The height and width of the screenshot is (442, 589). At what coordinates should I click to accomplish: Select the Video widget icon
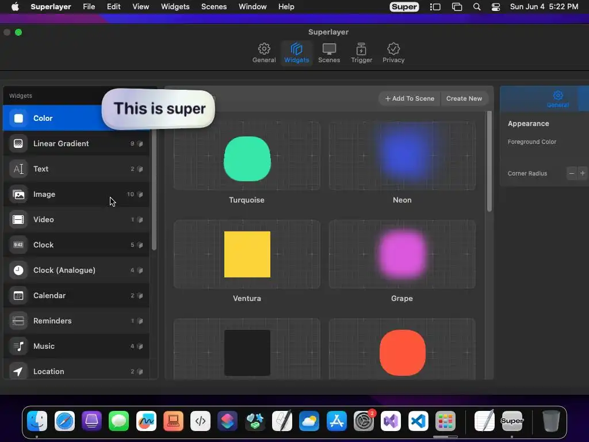click(18, 219)
